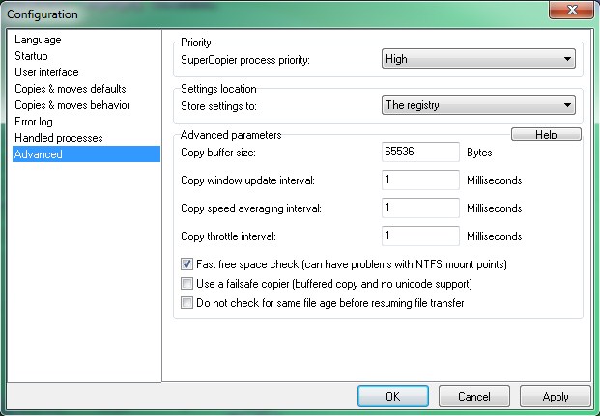The height and width of the screenshot is (416, 600).
Task: Click the Copy buffer size field
Action: pyautogui.click(x=420, y=153)
